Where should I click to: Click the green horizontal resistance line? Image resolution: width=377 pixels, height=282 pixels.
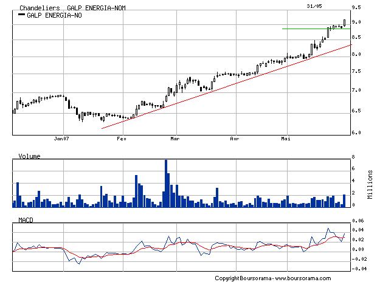coord(316,29)
